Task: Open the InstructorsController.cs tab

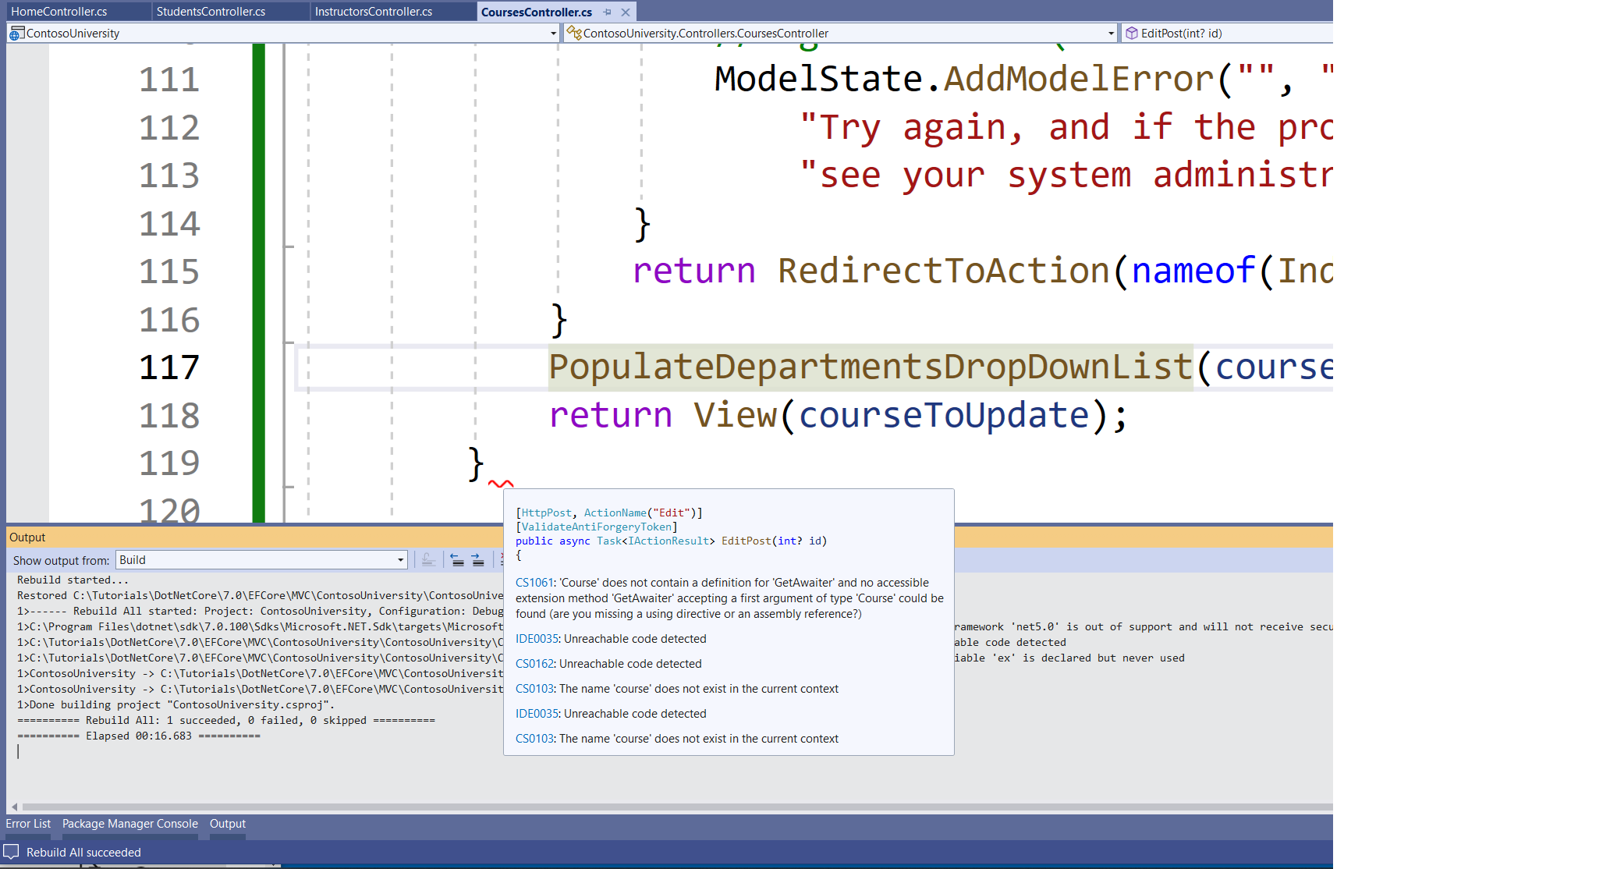Action: pyautogui.click(x=374, y=12)
